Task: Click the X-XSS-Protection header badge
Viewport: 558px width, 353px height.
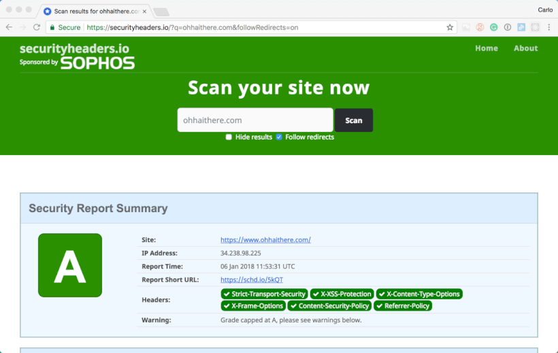Action: tap(342, 294)
